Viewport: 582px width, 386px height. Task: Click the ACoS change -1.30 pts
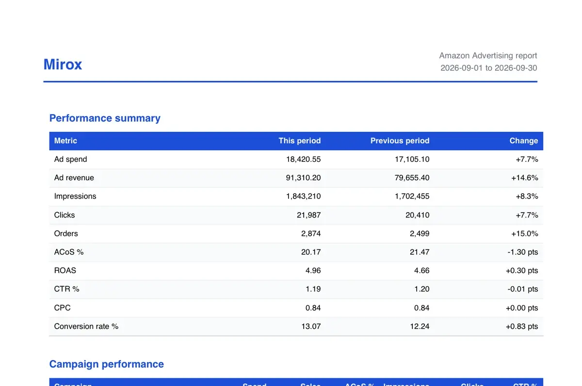click(523, 252)
